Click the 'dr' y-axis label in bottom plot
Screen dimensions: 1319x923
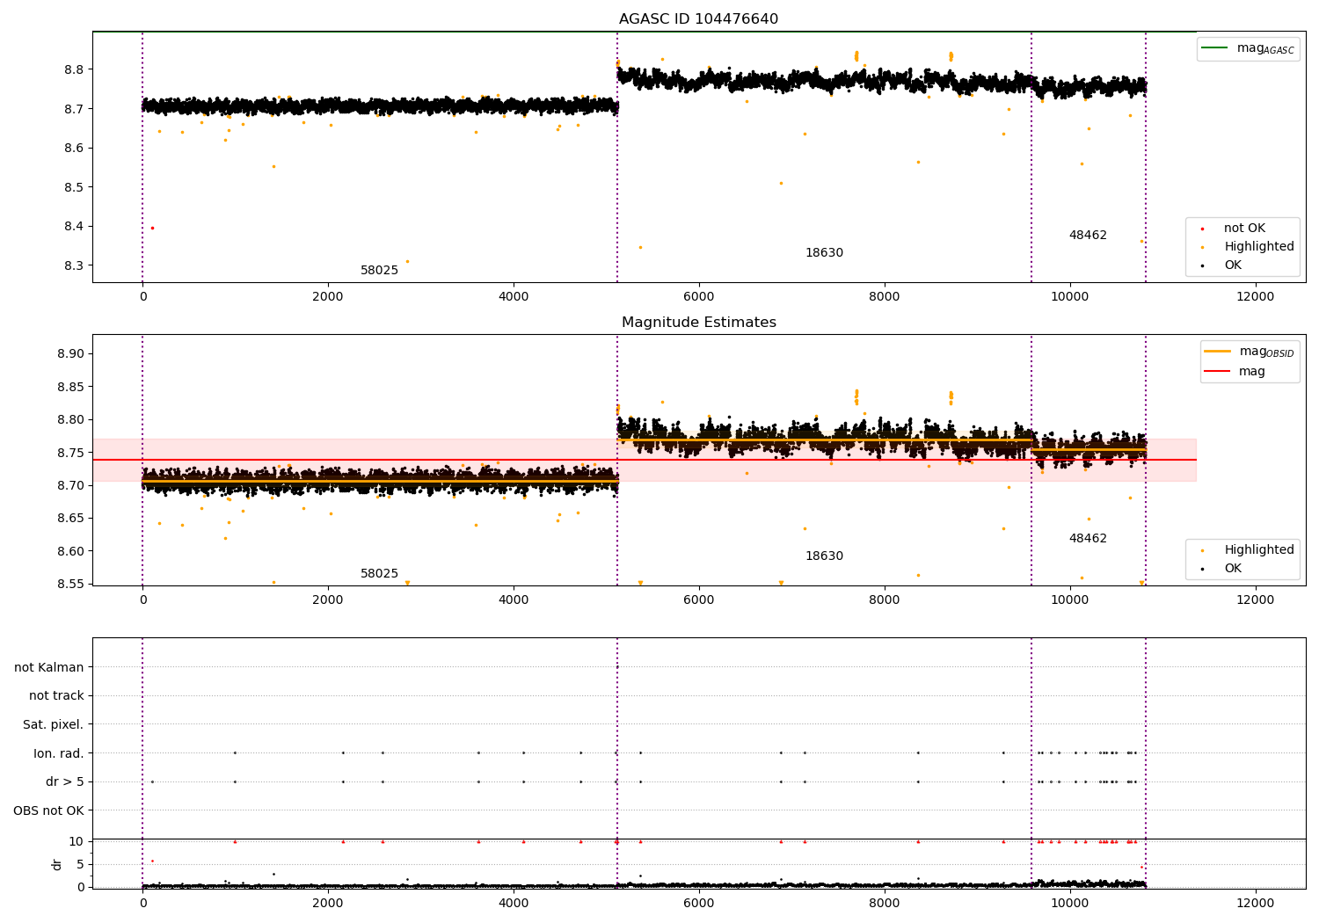pyautogui.click(x=57, y=864)
